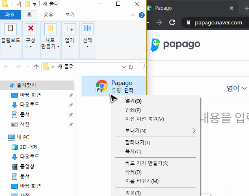The width and height of the screenshot is (249, 196).
Task: Refresh the Explorer folder view
Action: (130, 67)
